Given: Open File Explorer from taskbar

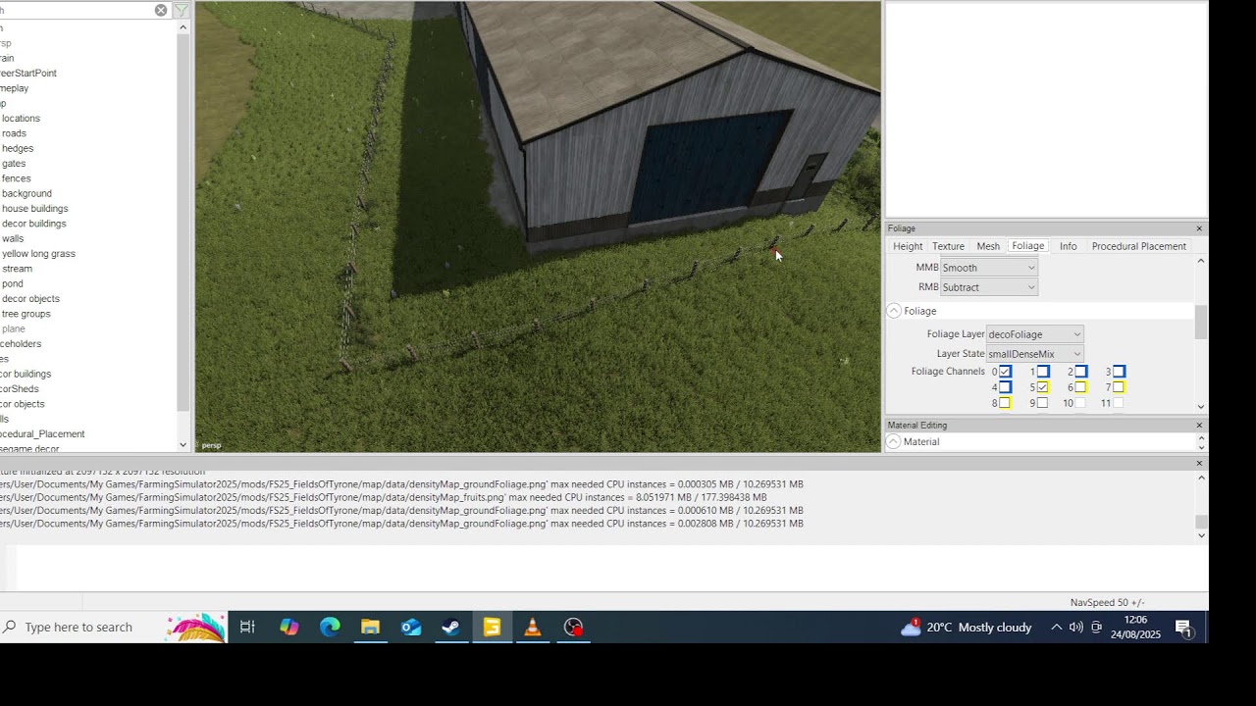Looking at the screenshot, I should [x=370, y=627].
